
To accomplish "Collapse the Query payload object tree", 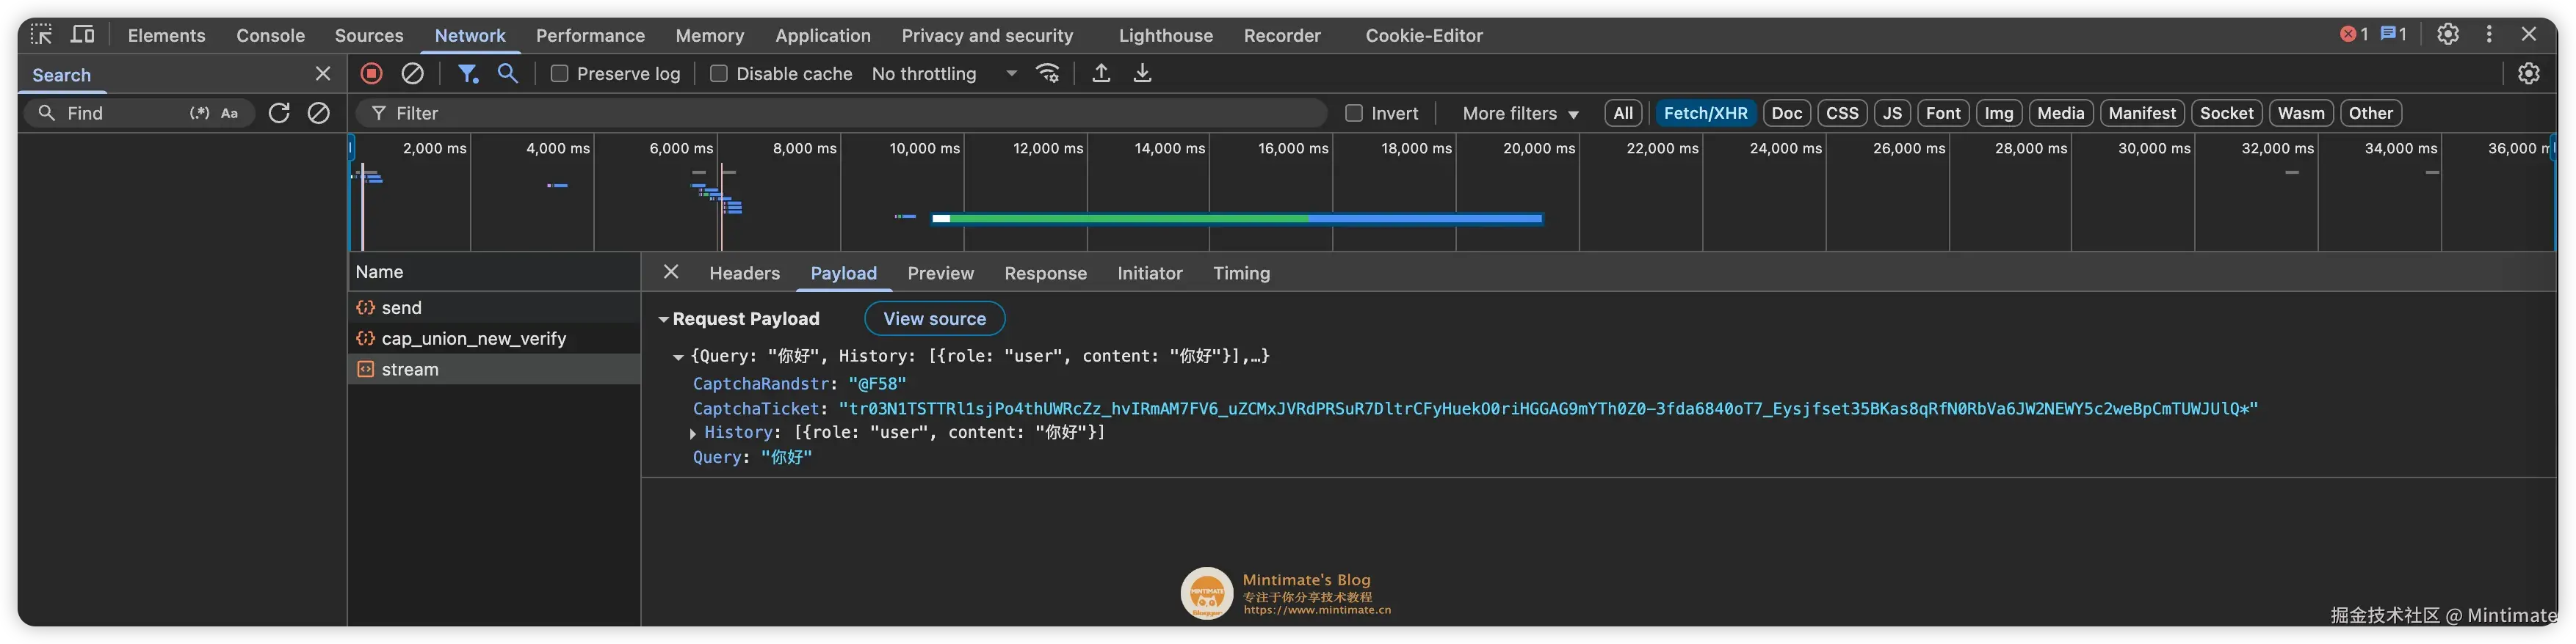I will click(678, 356).
